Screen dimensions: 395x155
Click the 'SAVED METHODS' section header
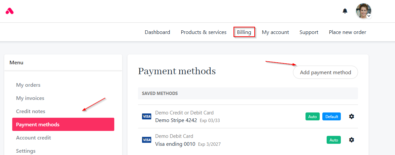[x=160, y=93]
